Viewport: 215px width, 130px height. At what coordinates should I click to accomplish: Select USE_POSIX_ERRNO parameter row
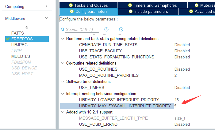[x=98, y=124]
